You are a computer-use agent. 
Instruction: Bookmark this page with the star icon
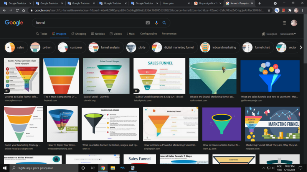tap(269, 10)
